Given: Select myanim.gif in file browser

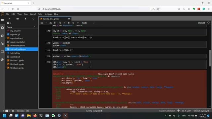Looking at the screenshot, I should (22, 34).
